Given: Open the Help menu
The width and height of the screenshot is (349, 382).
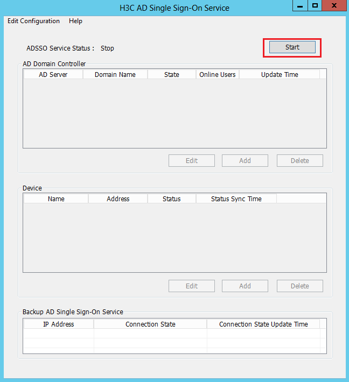Looking at the screenshot, I should point(75,21).
